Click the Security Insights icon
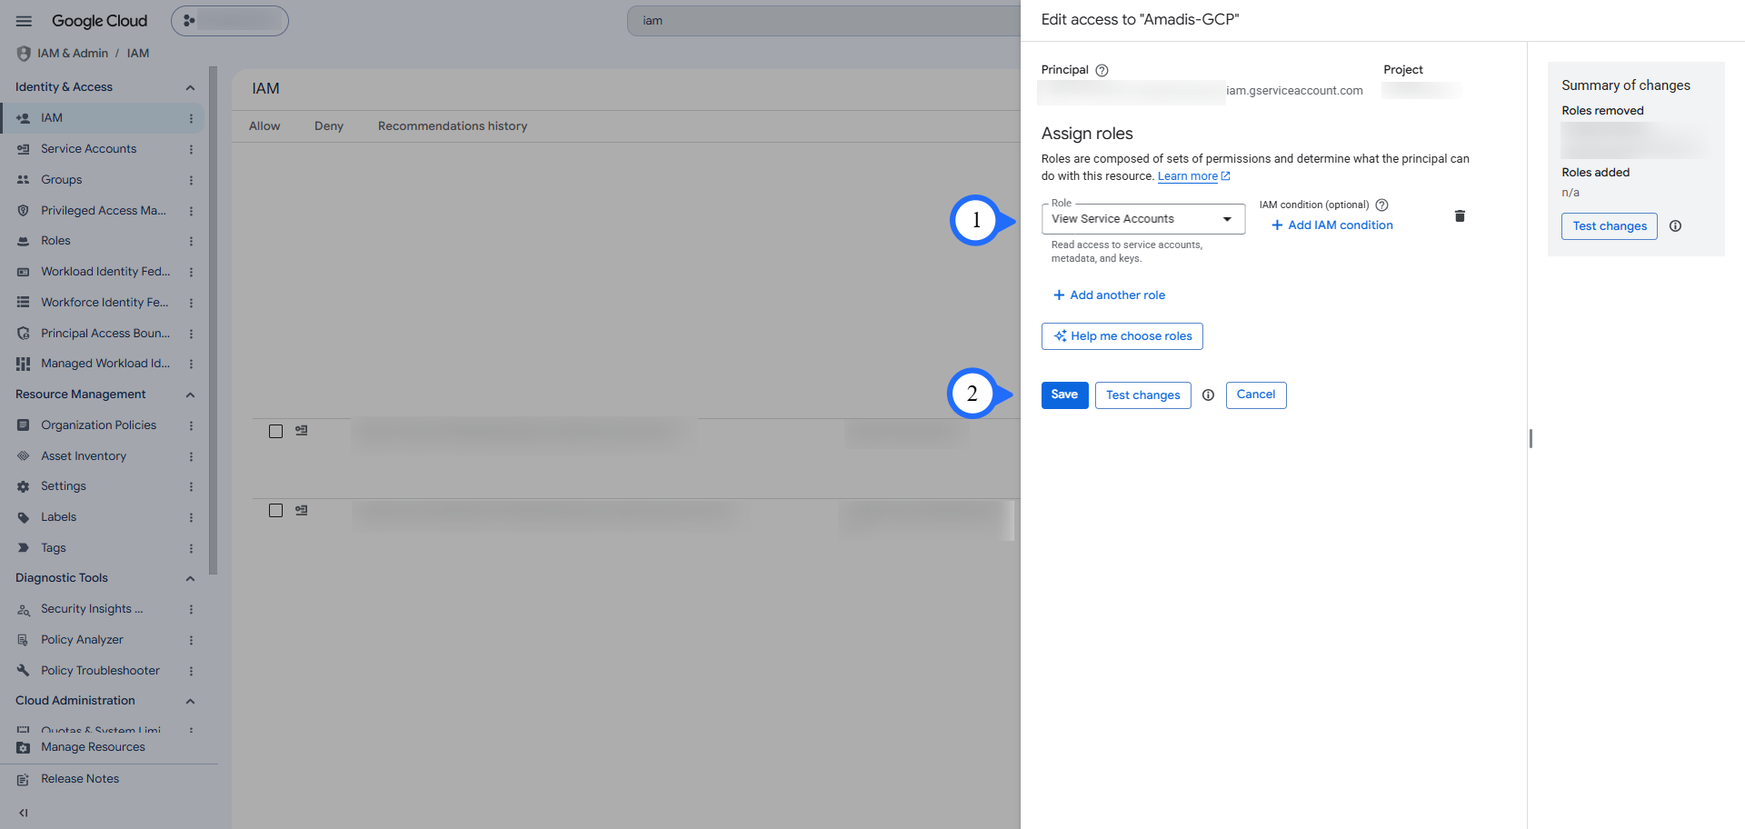1745x829 pixels. [x=24, y=610]
